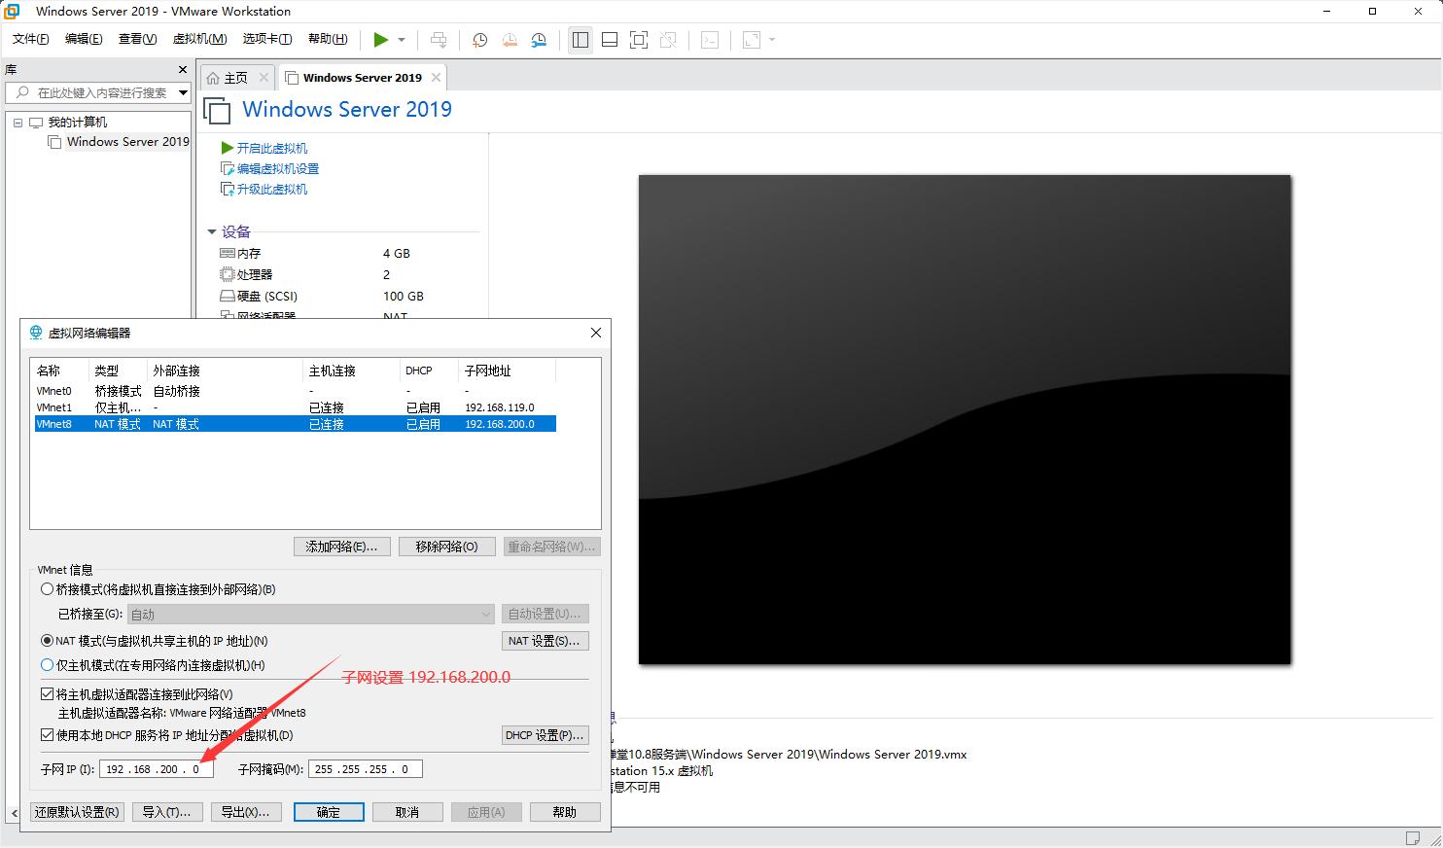1443x848 pixels.
Task: Open 编辑虚拟机设置 link
Action: [277, 168]
